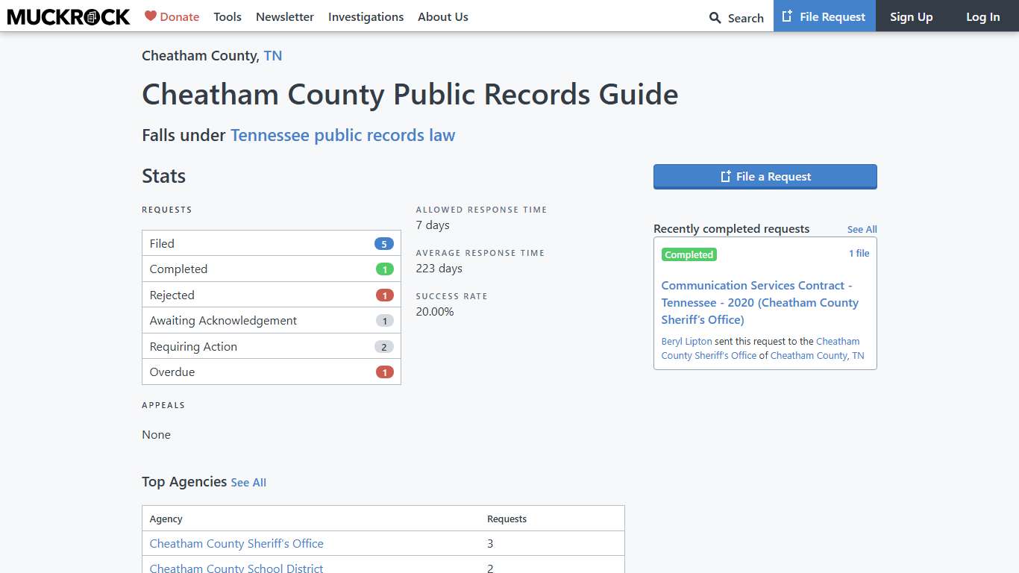The height and width of the screenshot is (573, 1019).
Task: Click the Awaiting Acknowledgement row
Action: point(272,321)
